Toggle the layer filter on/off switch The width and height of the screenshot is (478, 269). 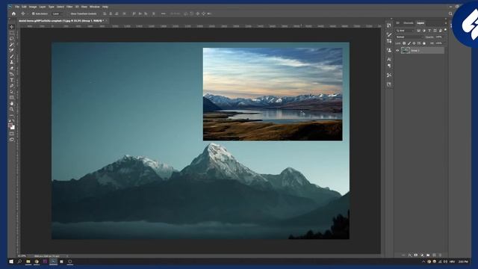445,30
